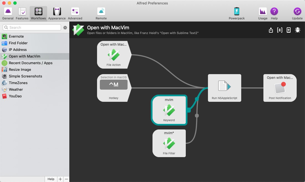The width and height of the screenshot is (305, 182).
Task: Select the Evernote workflow
Action: point(35,36)
